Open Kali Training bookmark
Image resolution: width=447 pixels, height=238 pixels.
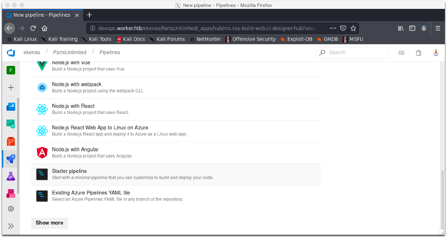coord(59,39)
